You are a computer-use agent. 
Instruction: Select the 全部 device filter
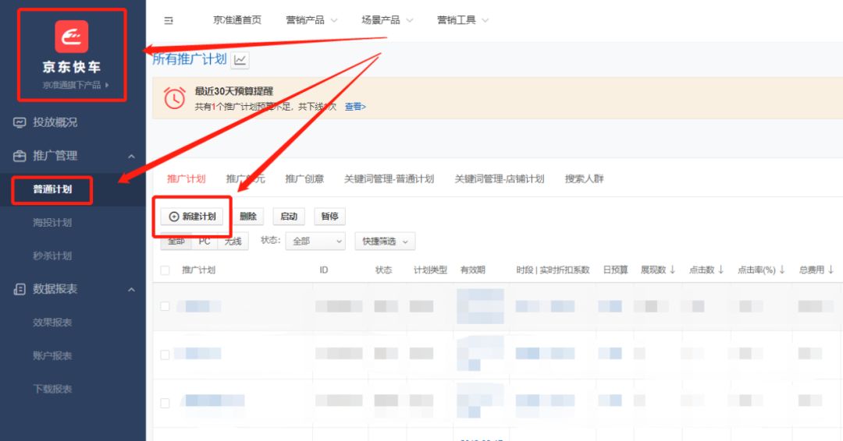176,242
